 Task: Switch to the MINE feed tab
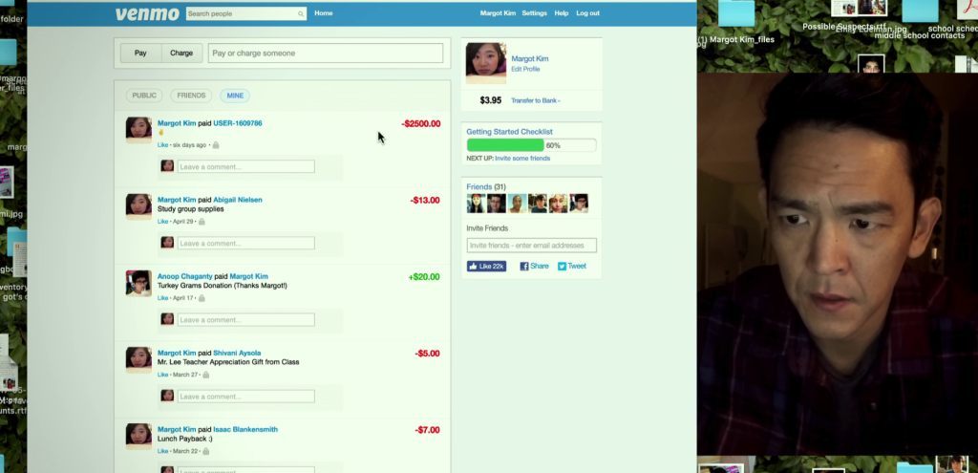tap(235, 96)
